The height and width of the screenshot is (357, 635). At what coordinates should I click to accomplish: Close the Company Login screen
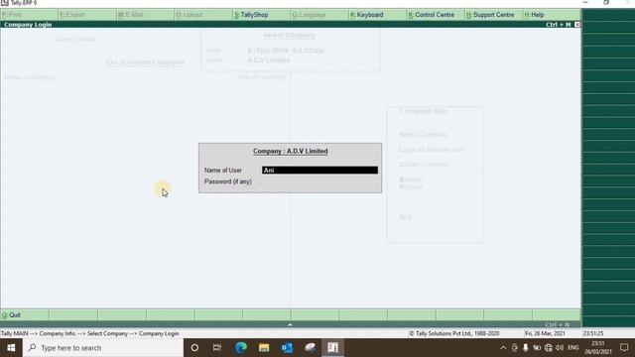(577, 25)
